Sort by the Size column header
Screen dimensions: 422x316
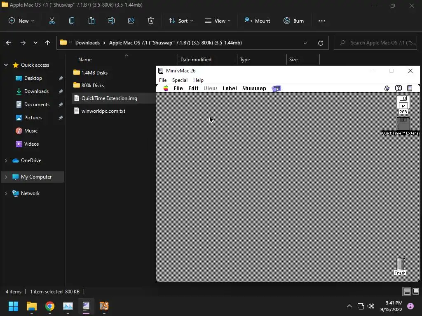[x=293, y=60]
